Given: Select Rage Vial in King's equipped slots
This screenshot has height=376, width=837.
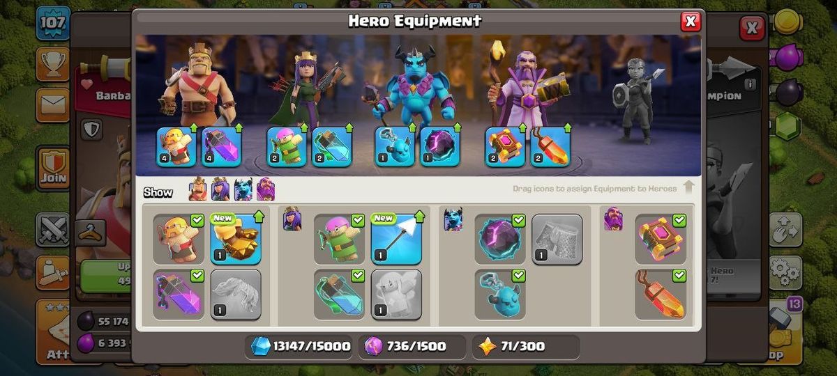Looking at the screenshot, I should (x=222, y=147).
